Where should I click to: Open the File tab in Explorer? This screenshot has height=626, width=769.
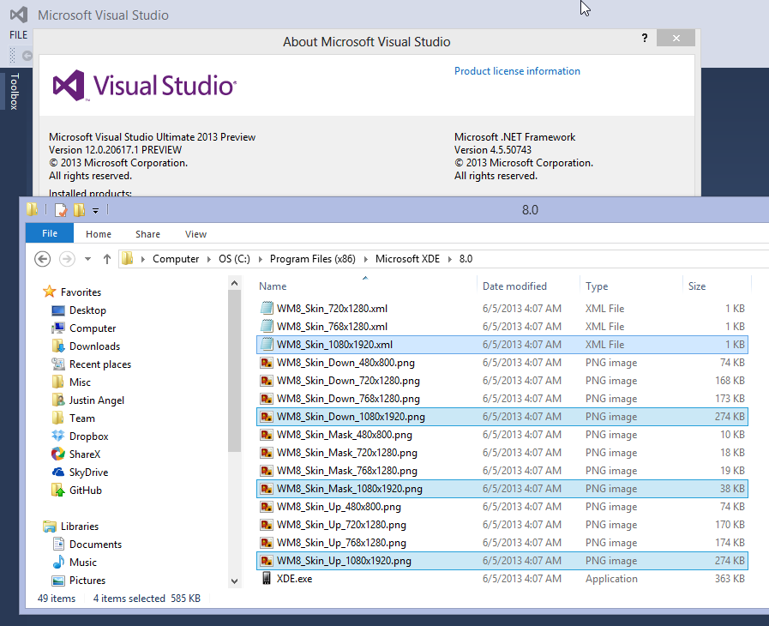[x=50, y=233]
